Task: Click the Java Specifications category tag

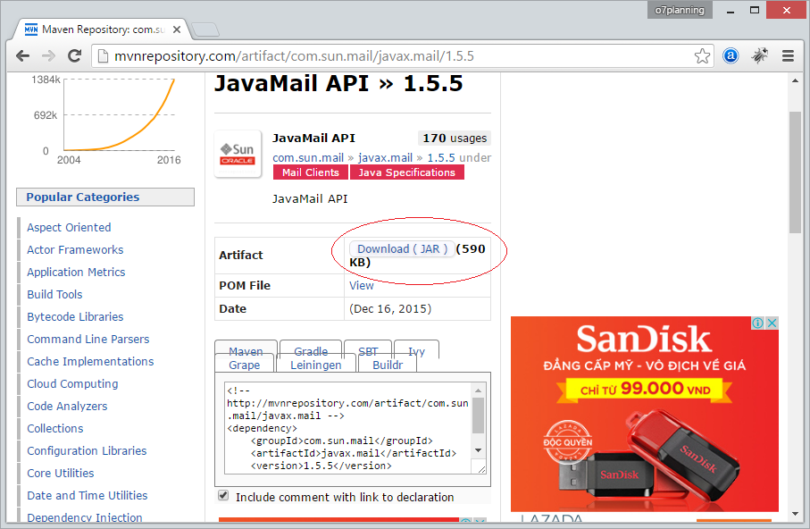Action: [406, 172]
